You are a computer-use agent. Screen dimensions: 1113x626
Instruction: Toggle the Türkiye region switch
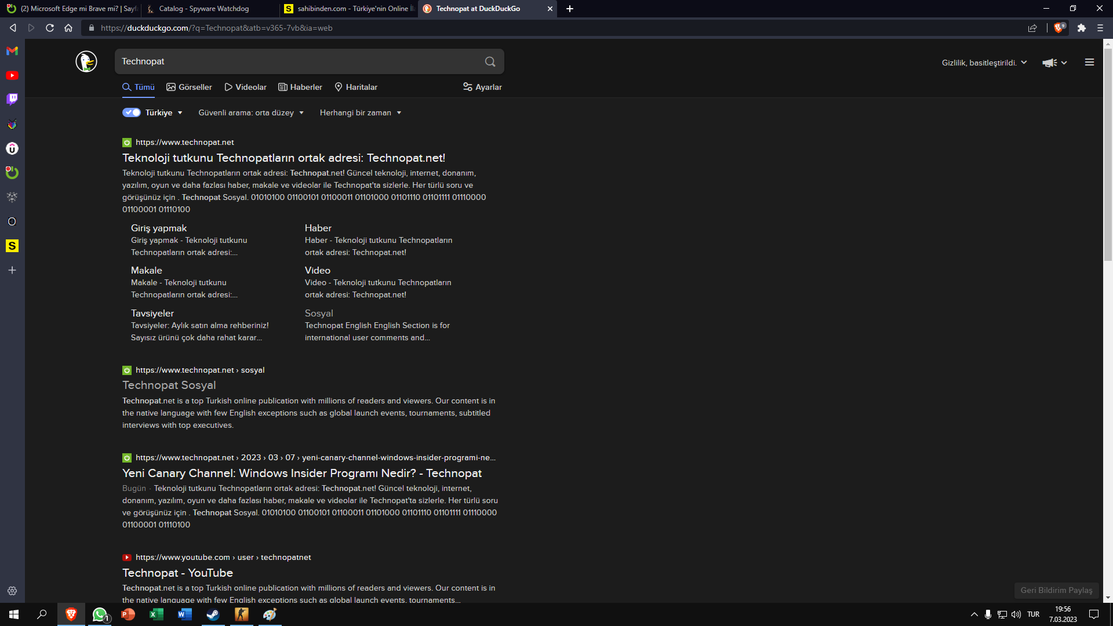pos(132,112)
